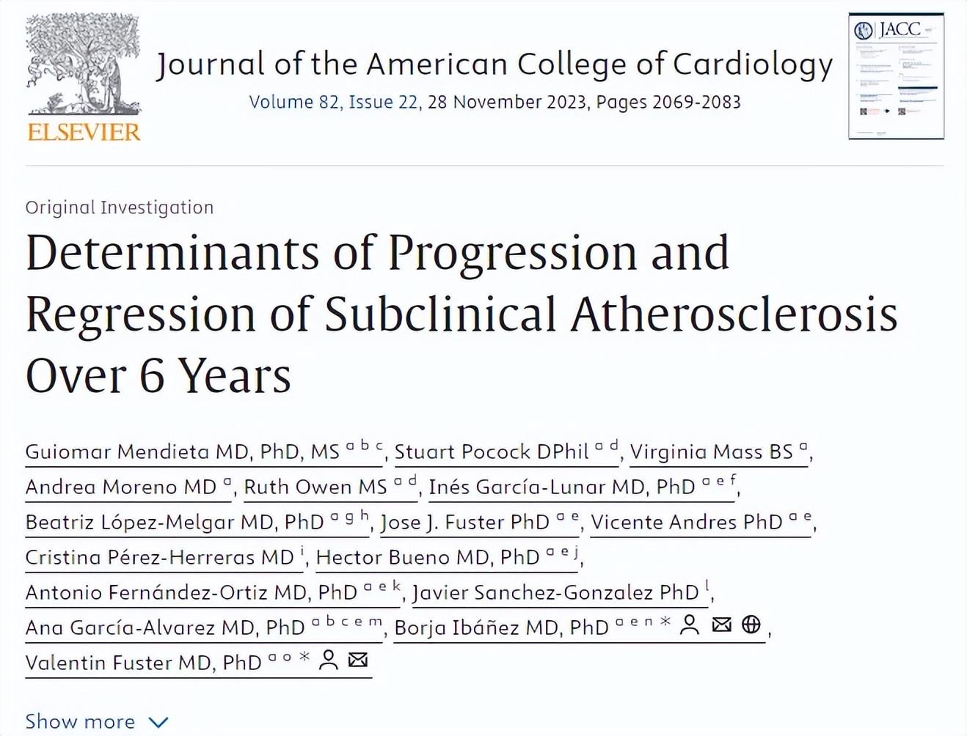Click author Beatriz López-Melgar

(x=174, y=522)
